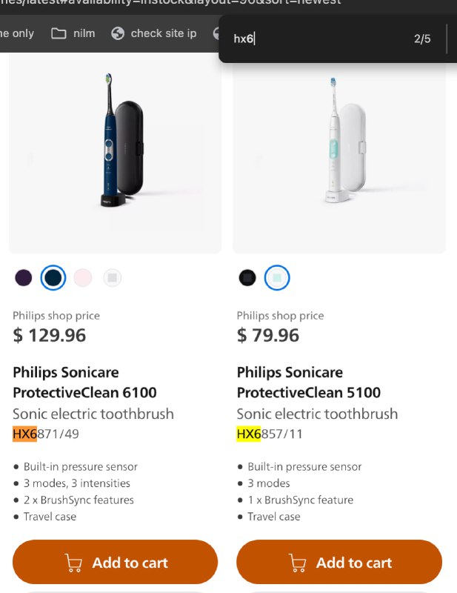Select black color for ProtectiveClean 5100
Viewport: 457px width, 593px height.
click(247, 278)
